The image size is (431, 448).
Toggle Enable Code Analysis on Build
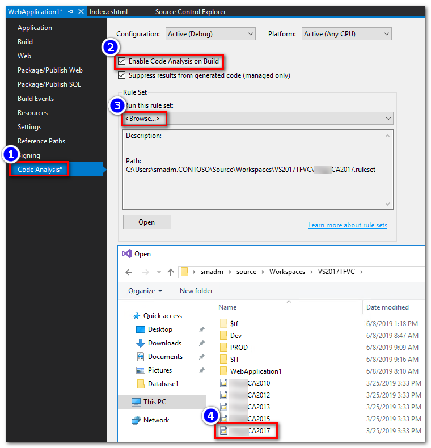(x=122, y=61)
